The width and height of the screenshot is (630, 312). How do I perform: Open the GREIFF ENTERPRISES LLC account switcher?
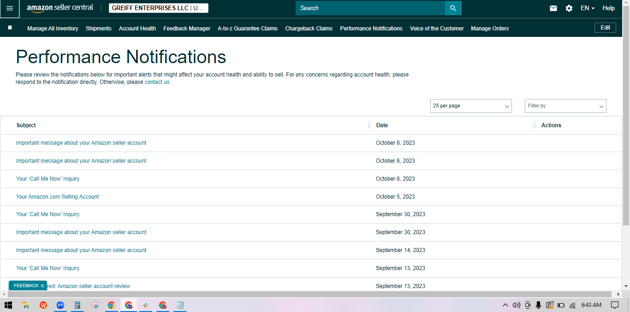(x=158, y=8)
